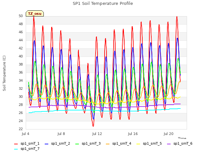This screenshot has height=155, width=206.
Task: Click the red sp1_smT_1 legend swatch
Action: click(x=16, y=144)
